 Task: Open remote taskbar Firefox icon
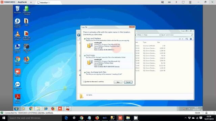(53, 109)
